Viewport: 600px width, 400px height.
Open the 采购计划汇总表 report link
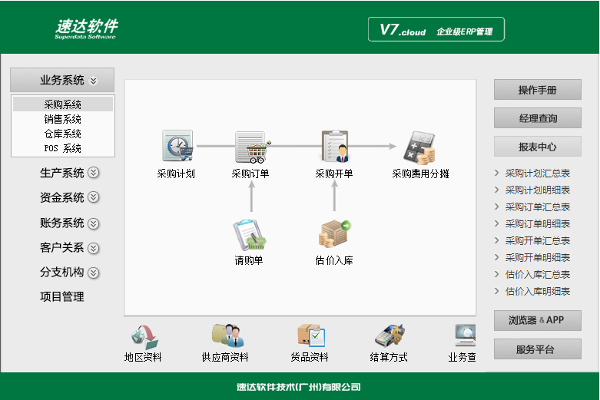pyautogui.click(x=538, y=174)
